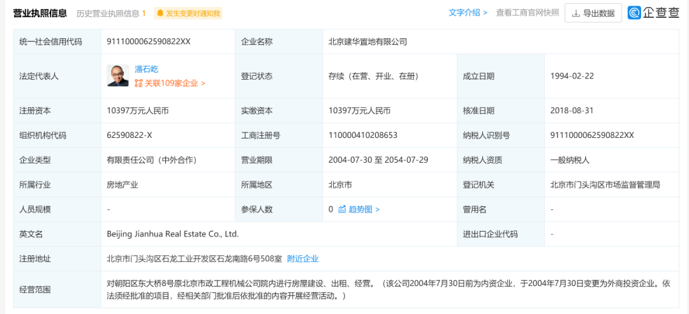
Task: Select business registration number 110000410208653
Action: click(363, 135)
